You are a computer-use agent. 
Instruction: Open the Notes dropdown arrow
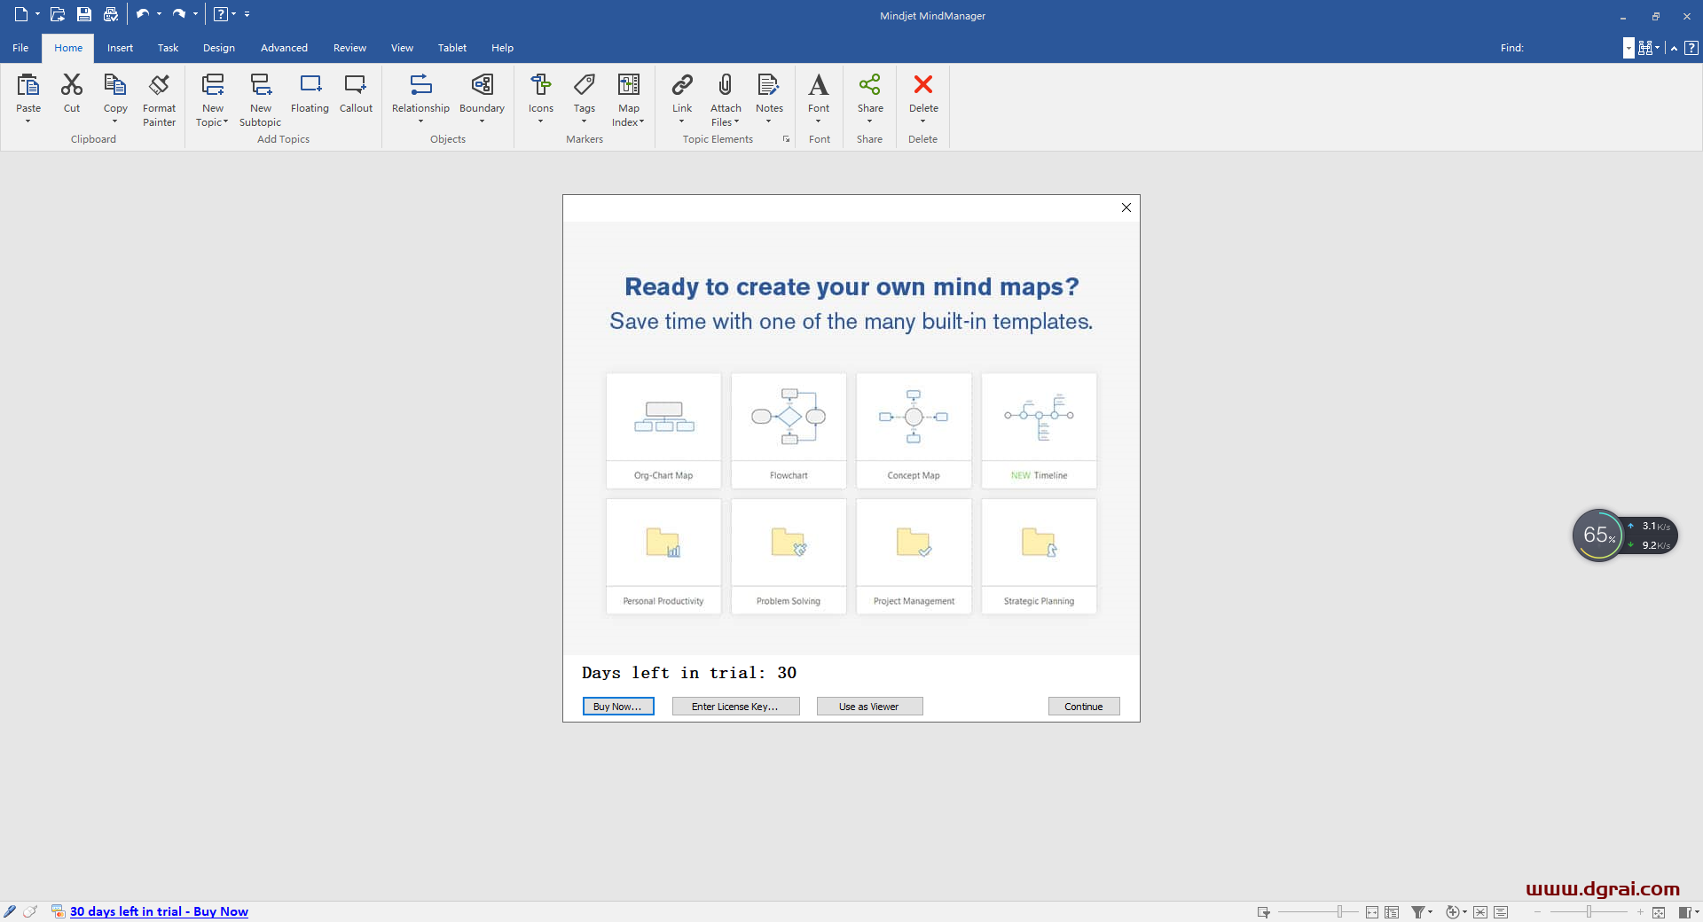click(768, 121)
